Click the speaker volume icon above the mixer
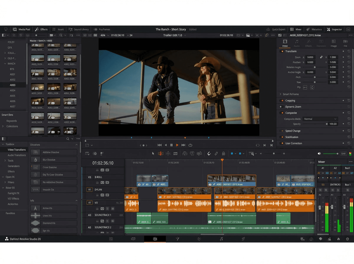The height and width of the screenshot is (264, 354). coord(319,154)
